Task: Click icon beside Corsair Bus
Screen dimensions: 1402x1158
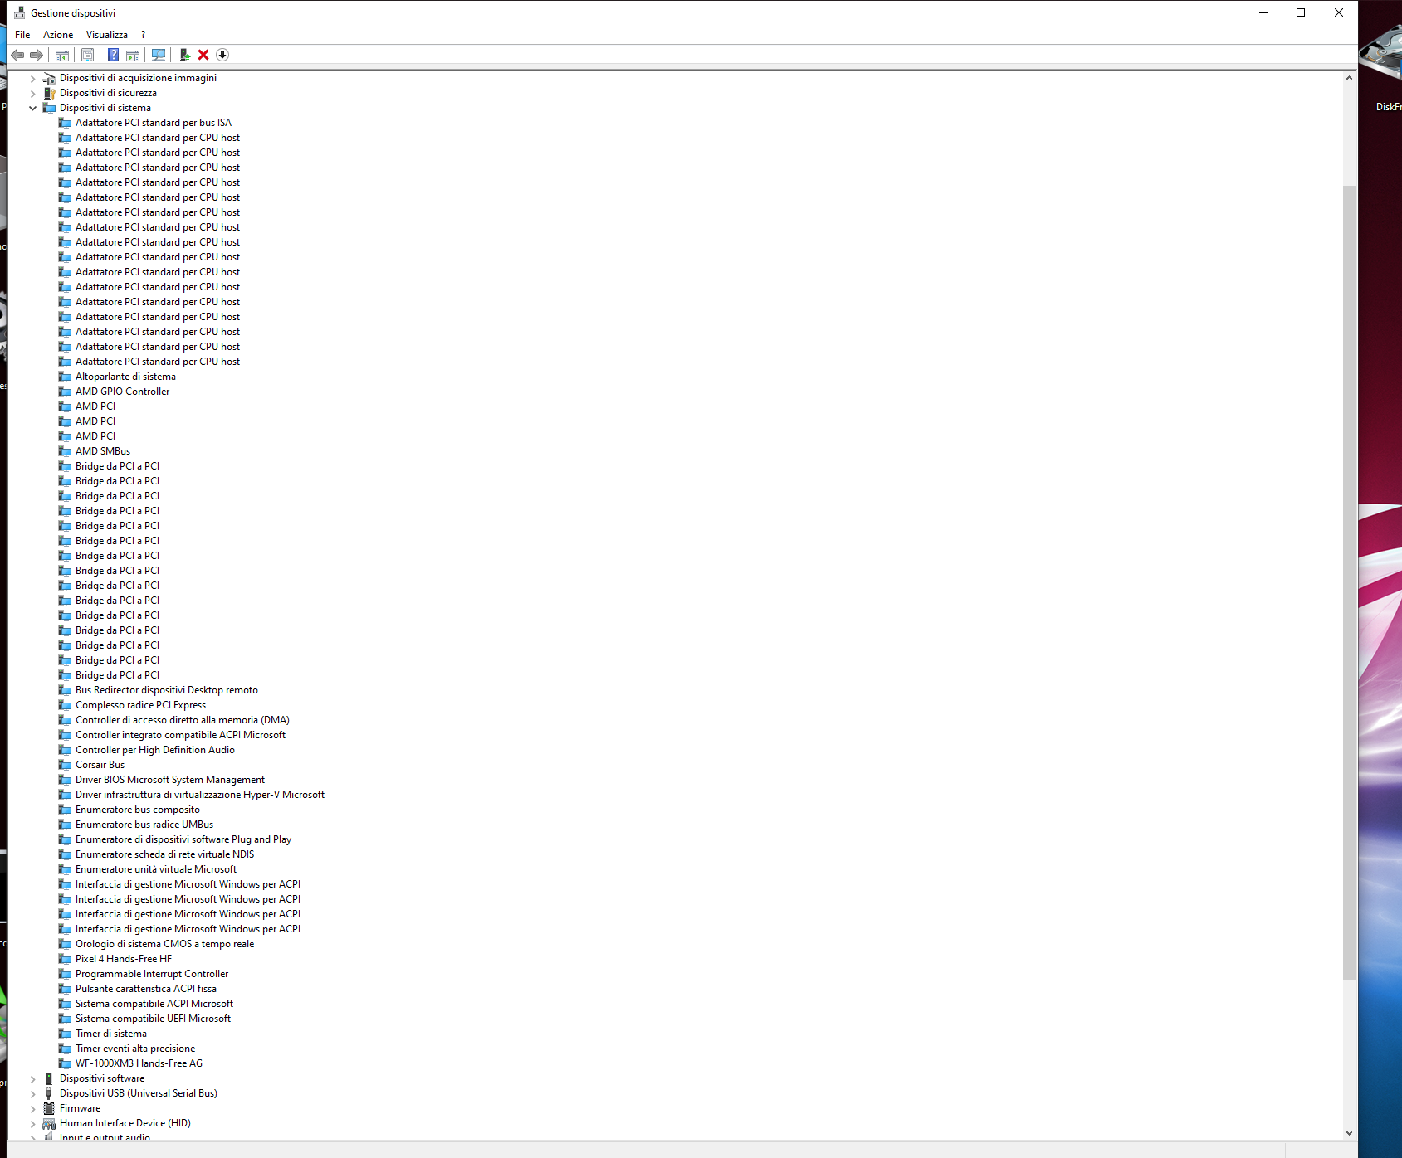Action: [x=65, y=765]
